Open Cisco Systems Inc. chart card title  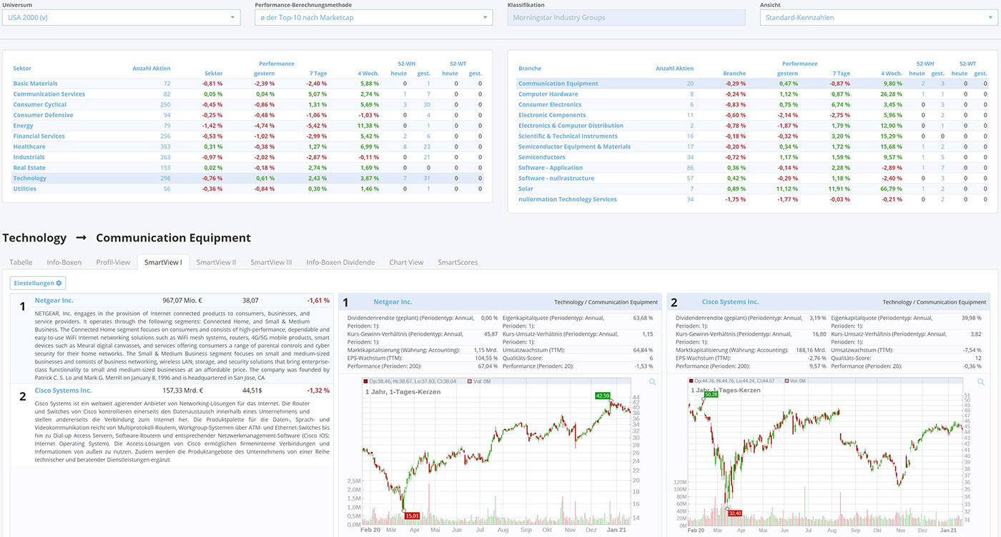coord(730,302)
